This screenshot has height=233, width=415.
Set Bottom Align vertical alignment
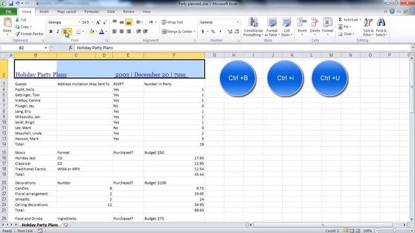coord(128,22)
